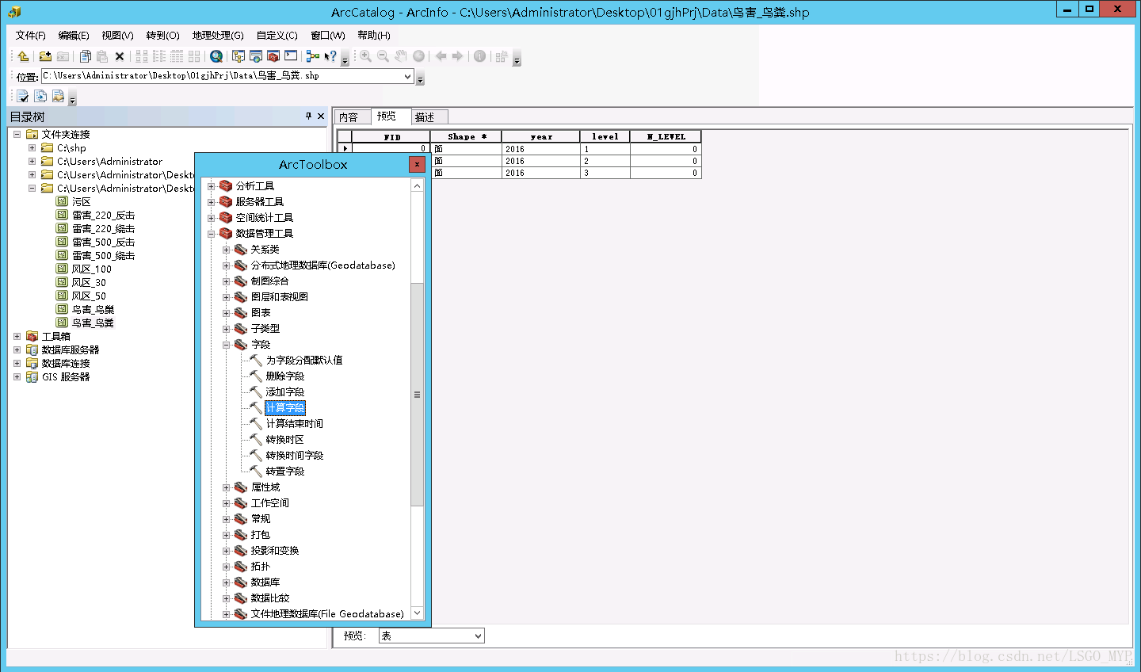The height and width of the screenshot is (672, 1141).
Task: Expand the 属性域 toolset
Action: click(x=227, y=487)
